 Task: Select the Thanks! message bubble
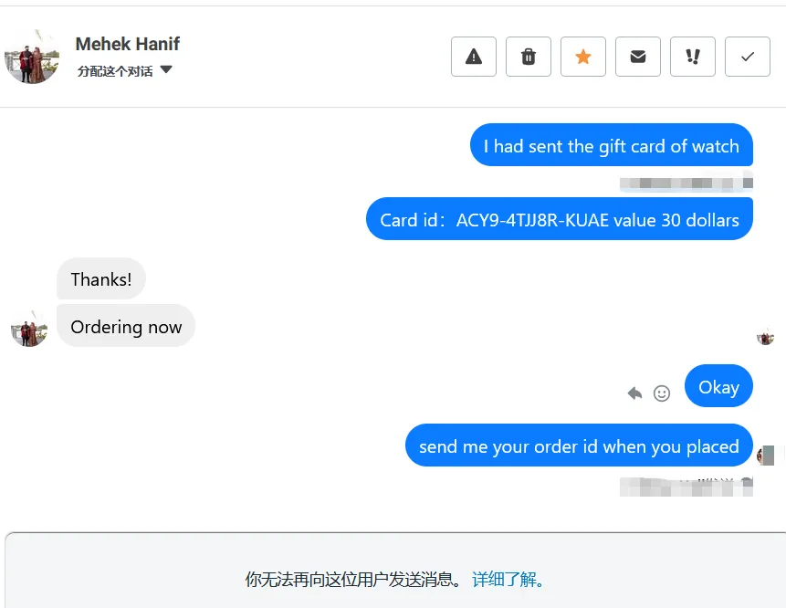click(101, 278)
